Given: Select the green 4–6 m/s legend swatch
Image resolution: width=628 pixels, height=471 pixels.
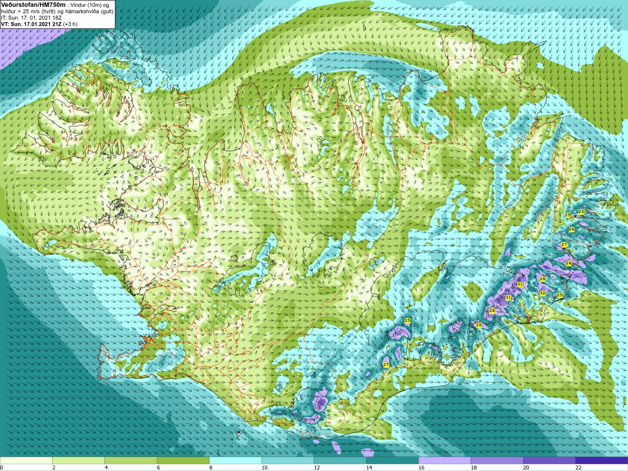Looking at the screenshot, I should click(131, 461).
